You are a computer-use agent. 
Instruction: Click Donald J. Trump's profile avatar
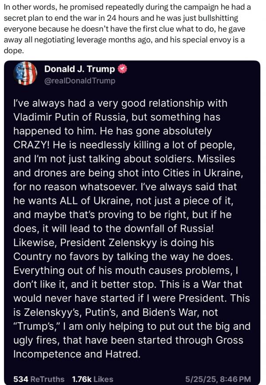(x=25, y=74)
